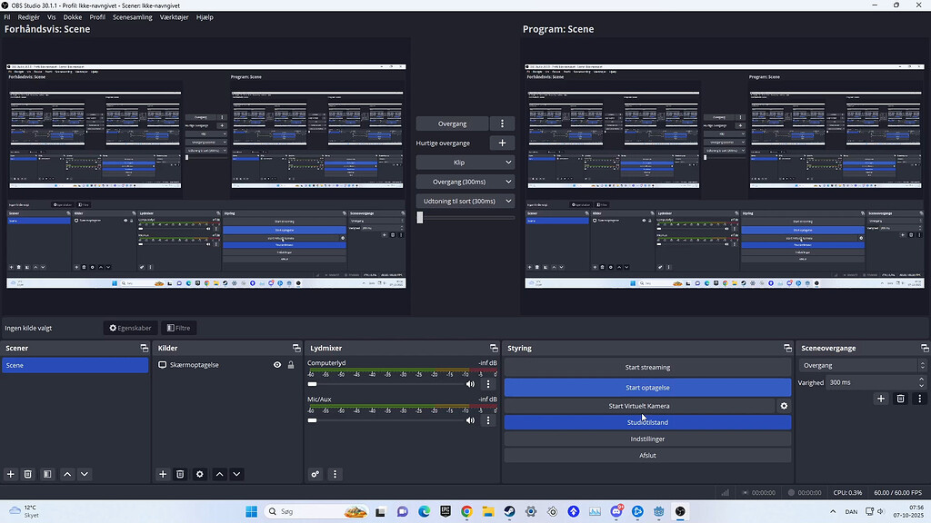This screenshot has height=523, width=931.
Task: Remove the selected source using the trash icon
Action: point(181,474)
